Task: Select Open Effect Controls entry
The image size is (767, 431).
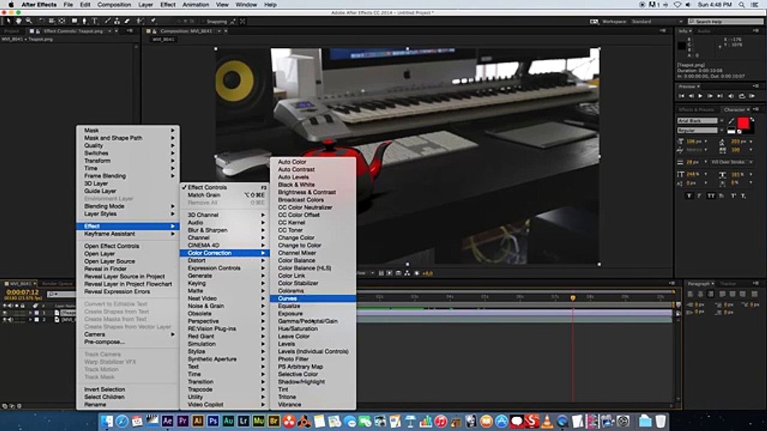Action: (128, 246)
